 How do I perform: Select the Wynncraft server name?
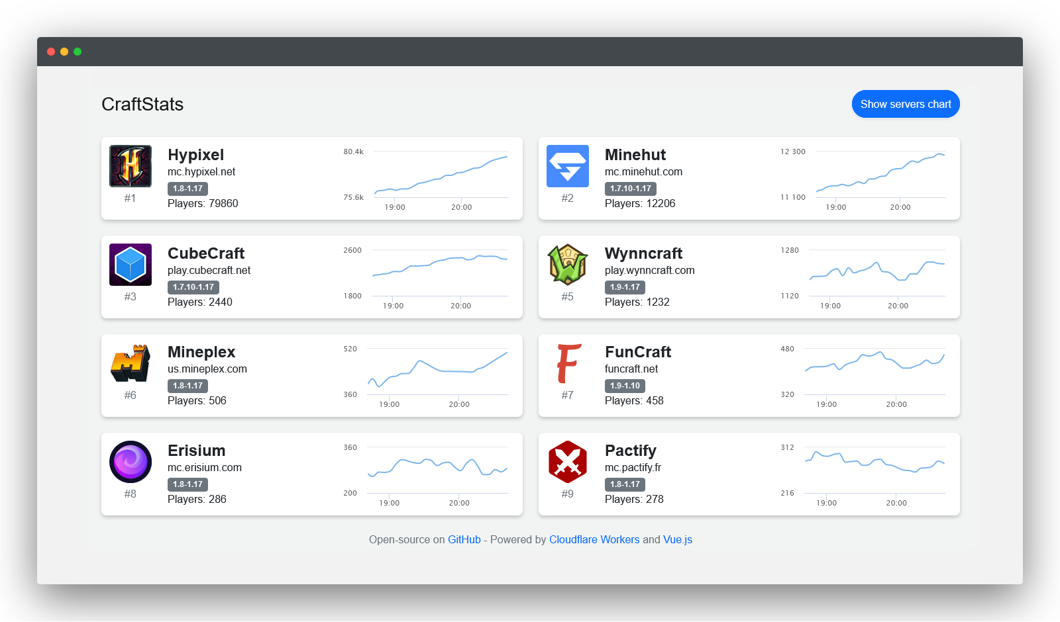click(643, 253)
